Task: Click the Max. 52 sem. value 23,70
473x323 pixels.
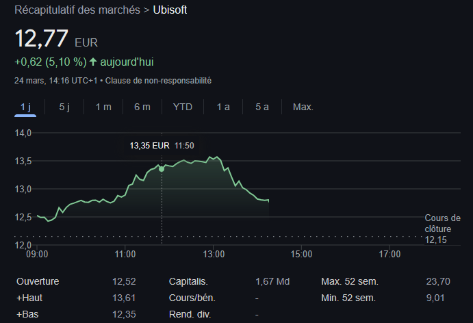Action: click(x=438, y=281)
